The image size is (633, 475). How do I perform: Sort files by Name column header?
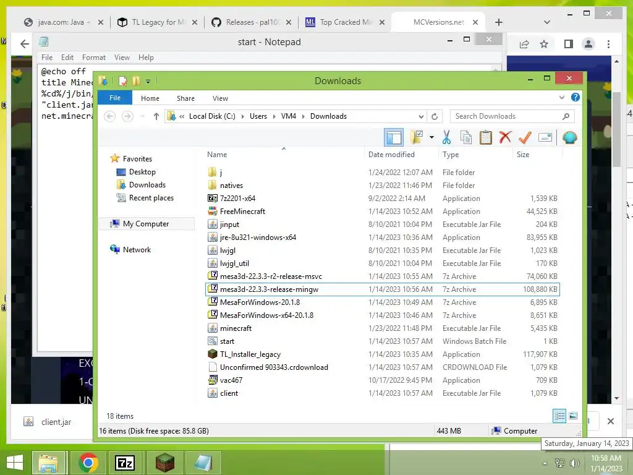point(217,154)
